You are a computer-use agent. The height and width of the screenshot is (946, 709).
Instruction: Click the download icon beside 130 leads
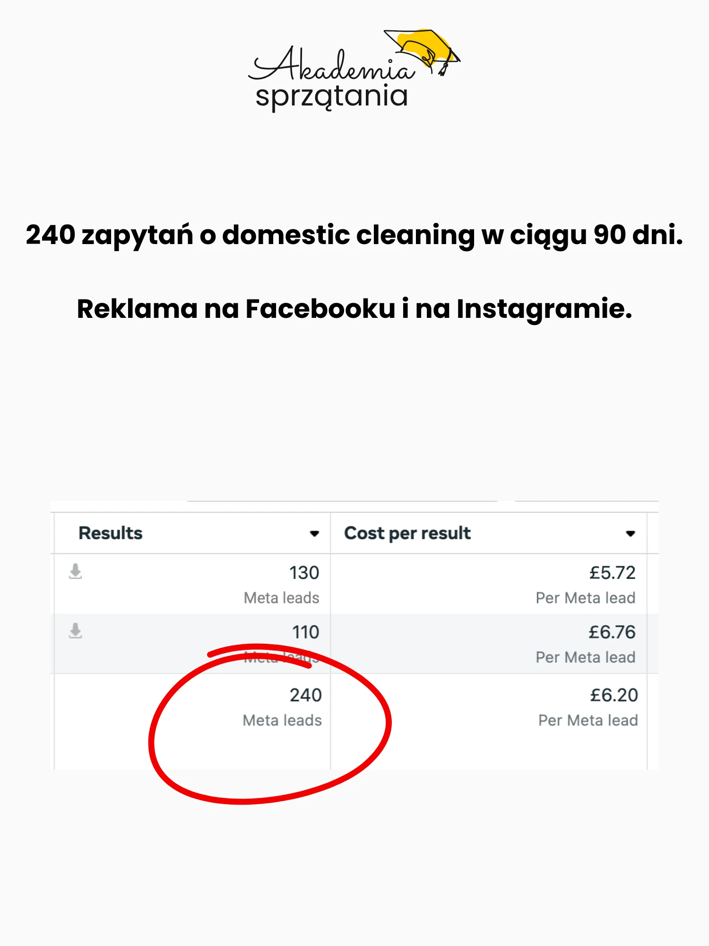pos(76,571)
